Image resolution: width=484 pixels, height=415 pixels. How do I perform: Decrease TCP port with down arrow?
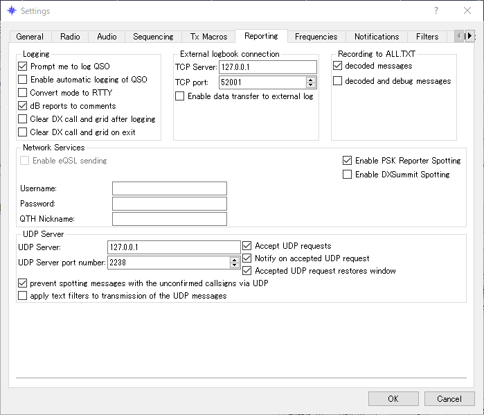pos(311,85)
